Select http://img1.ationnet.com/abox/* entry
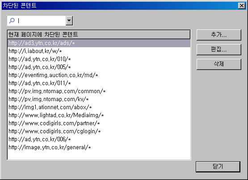The image size is (248, 180). click(x=99, y=107)
